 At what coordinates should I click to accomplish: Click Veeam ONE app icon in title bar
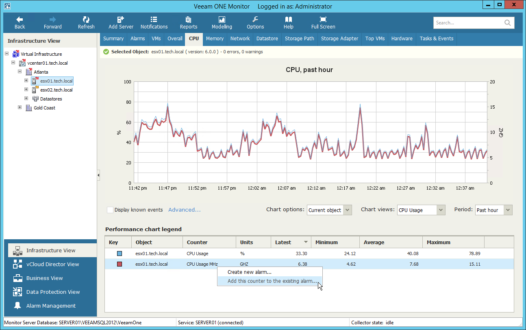tap(7, 6)
